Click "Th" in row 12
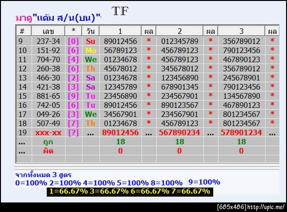 (x=90, y=69)
